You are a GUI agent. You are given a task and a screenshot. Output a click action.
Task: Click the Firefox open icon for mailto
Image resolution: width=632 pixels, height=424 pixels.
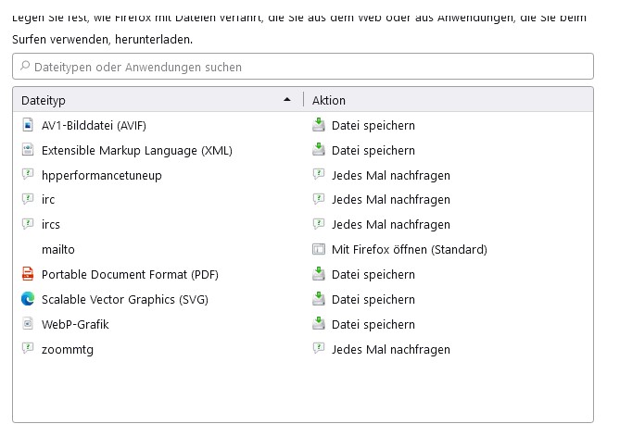pos(319,249)
